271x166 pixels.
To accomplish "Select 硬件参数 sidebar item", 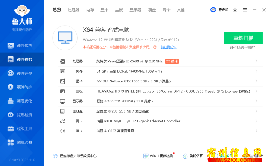I will coord(22,59).
